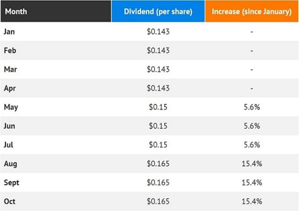
Task: Click the Increase (since January) header
Action: point(252,12)
